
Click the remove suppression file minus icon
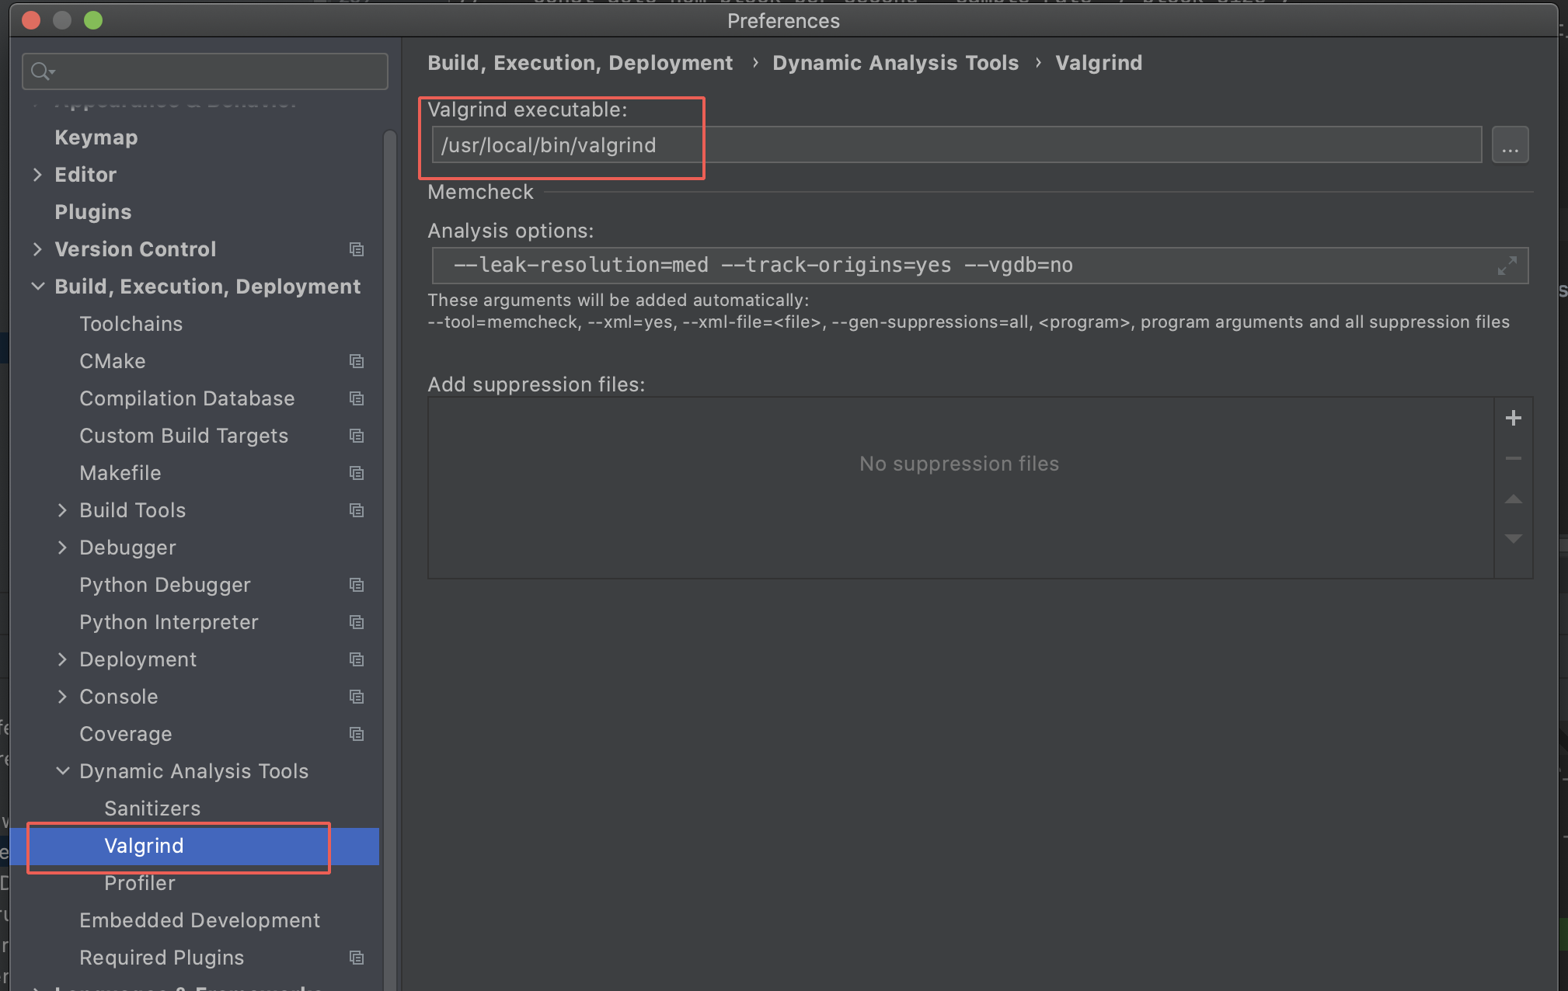[1513, 458]
